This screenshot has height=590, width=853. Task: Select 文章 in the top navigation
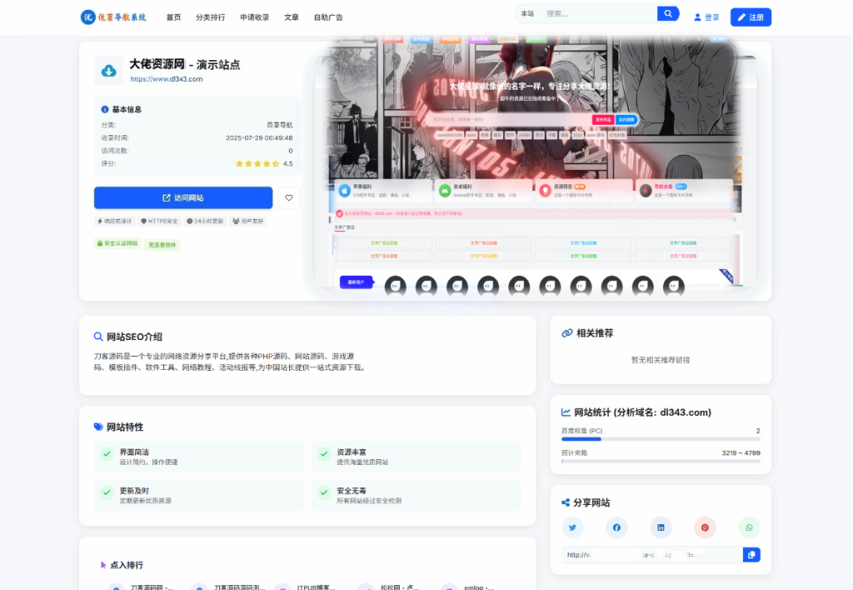pyautogui.click(x=292, y=17)
